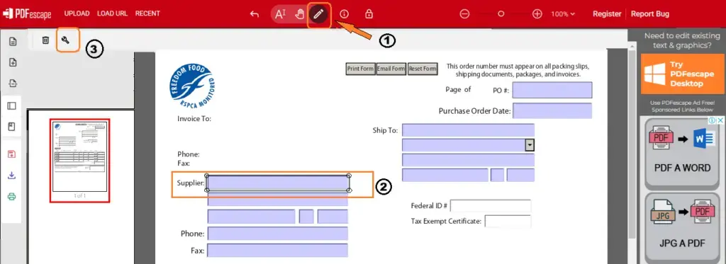This screenshot has width=726, height=264.
Task: Click the Report Bug link
Action: pyautogui.click(x=650, y=14)
